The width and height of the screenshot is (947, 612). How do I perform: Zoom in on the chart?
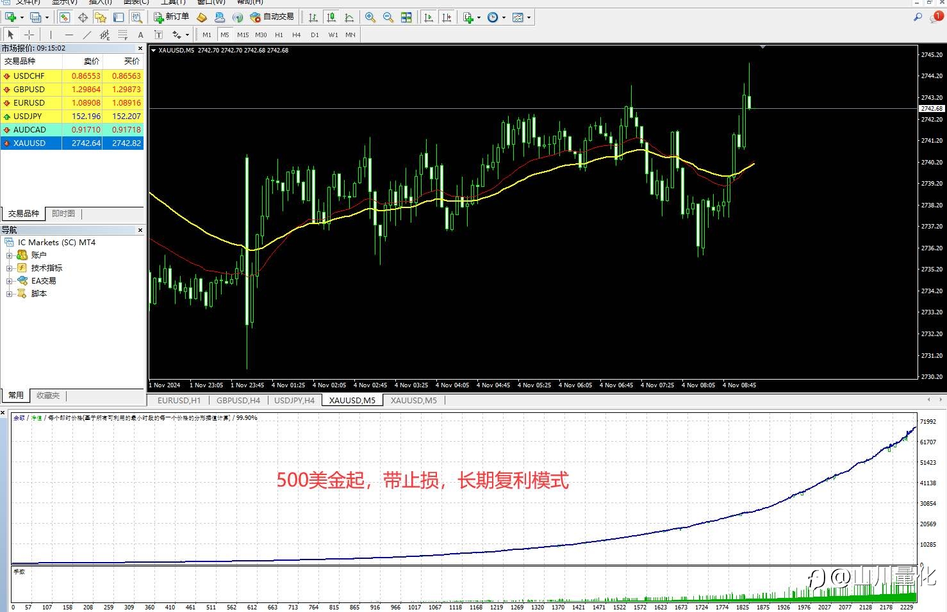[370, 17]
